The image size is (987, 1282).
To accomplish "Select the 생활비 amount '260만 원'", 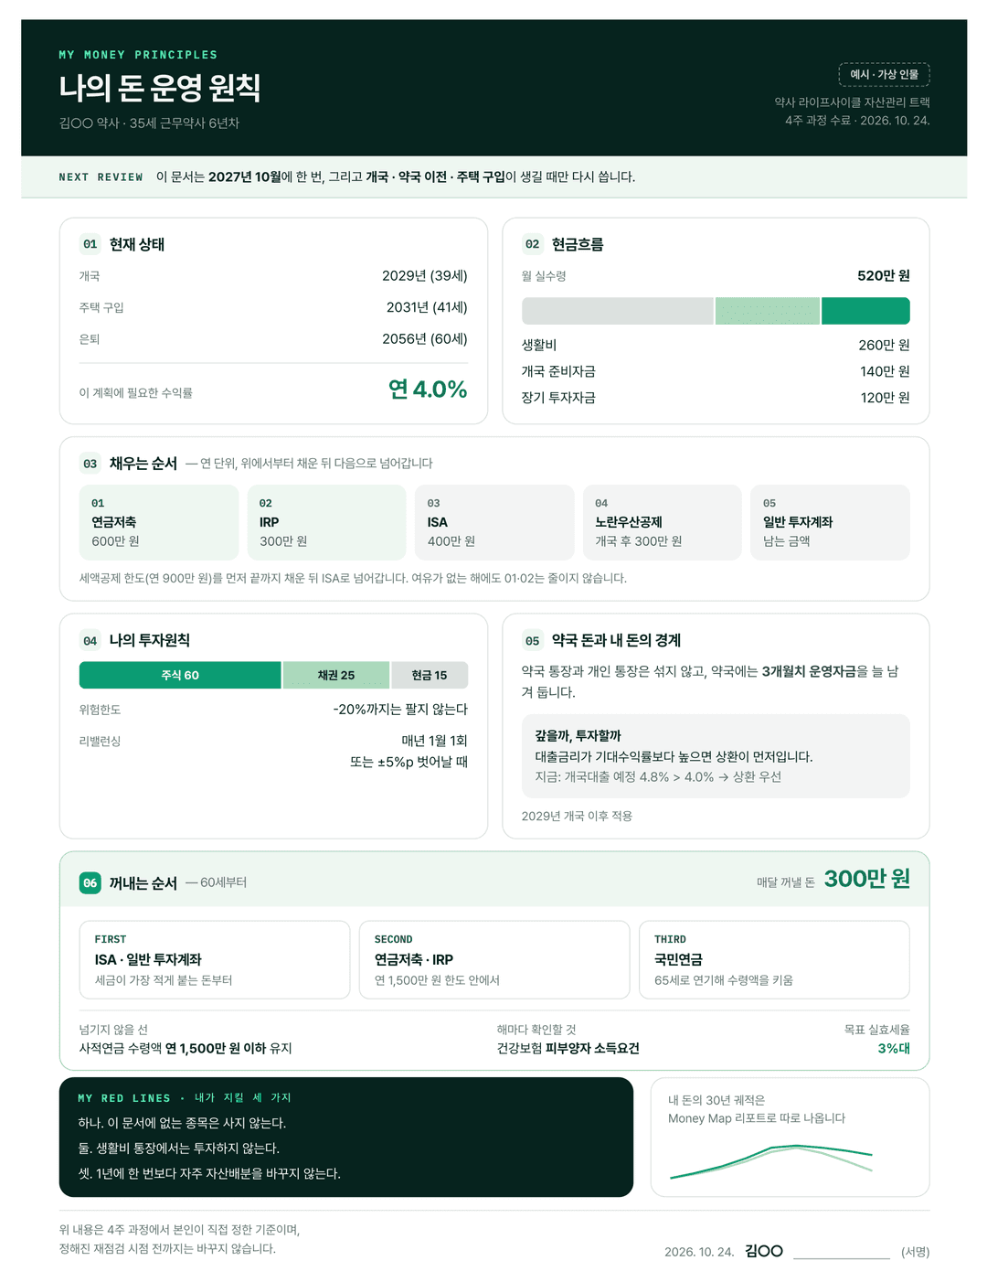I will click(x=884, y=345).
